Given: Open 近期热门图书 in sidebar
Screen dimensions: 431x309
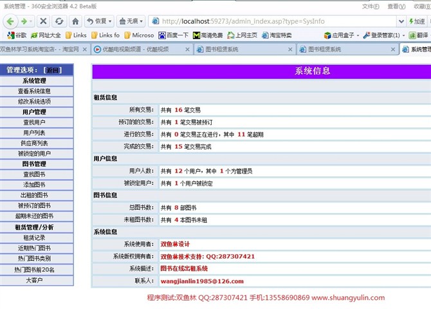Looking at the screenshot, I should (34, 248).
